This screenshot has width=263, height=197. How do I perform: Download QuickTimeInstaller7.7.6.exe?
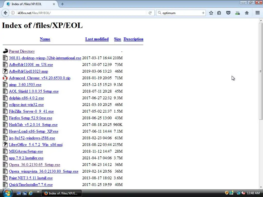[31, 185]
